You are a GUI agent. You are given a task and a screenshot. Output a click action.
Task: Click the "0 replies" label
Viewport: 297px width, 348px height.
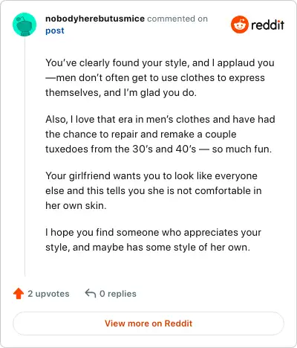[x=118, y=294]
